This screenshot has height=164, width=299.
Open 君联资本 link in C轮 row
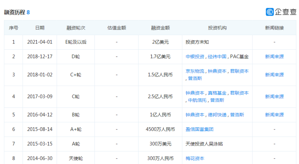[239, 93]
